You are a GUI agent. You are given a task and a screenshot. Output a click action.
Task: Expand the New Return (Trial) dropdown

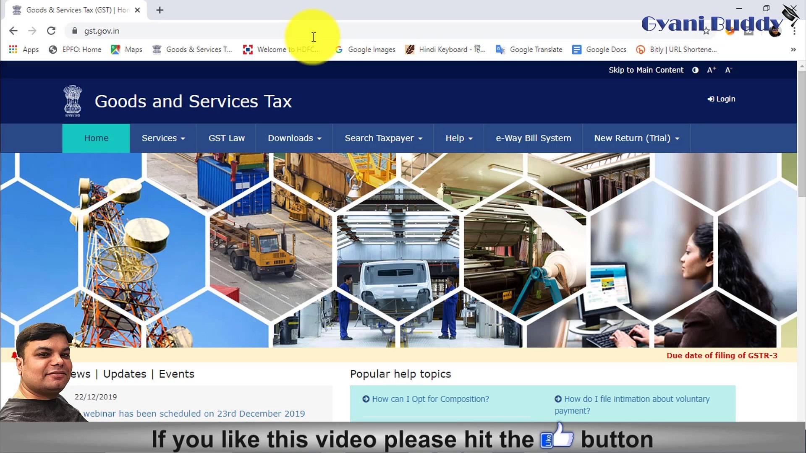[636, 138]
